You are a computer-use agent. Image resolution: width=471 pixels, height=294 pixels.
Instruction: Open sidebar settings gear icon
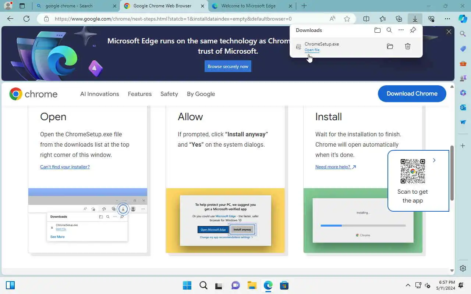tap(463, 268)
